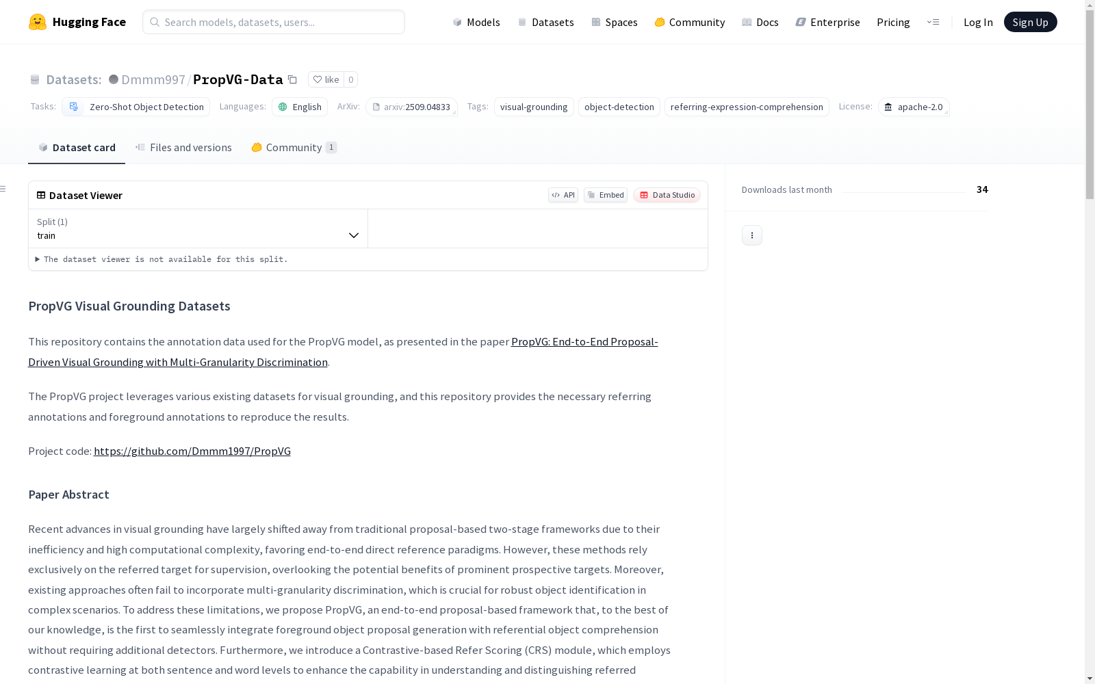Click the Sign Up button
The image size is (1095, 684).
(1030, 22)
